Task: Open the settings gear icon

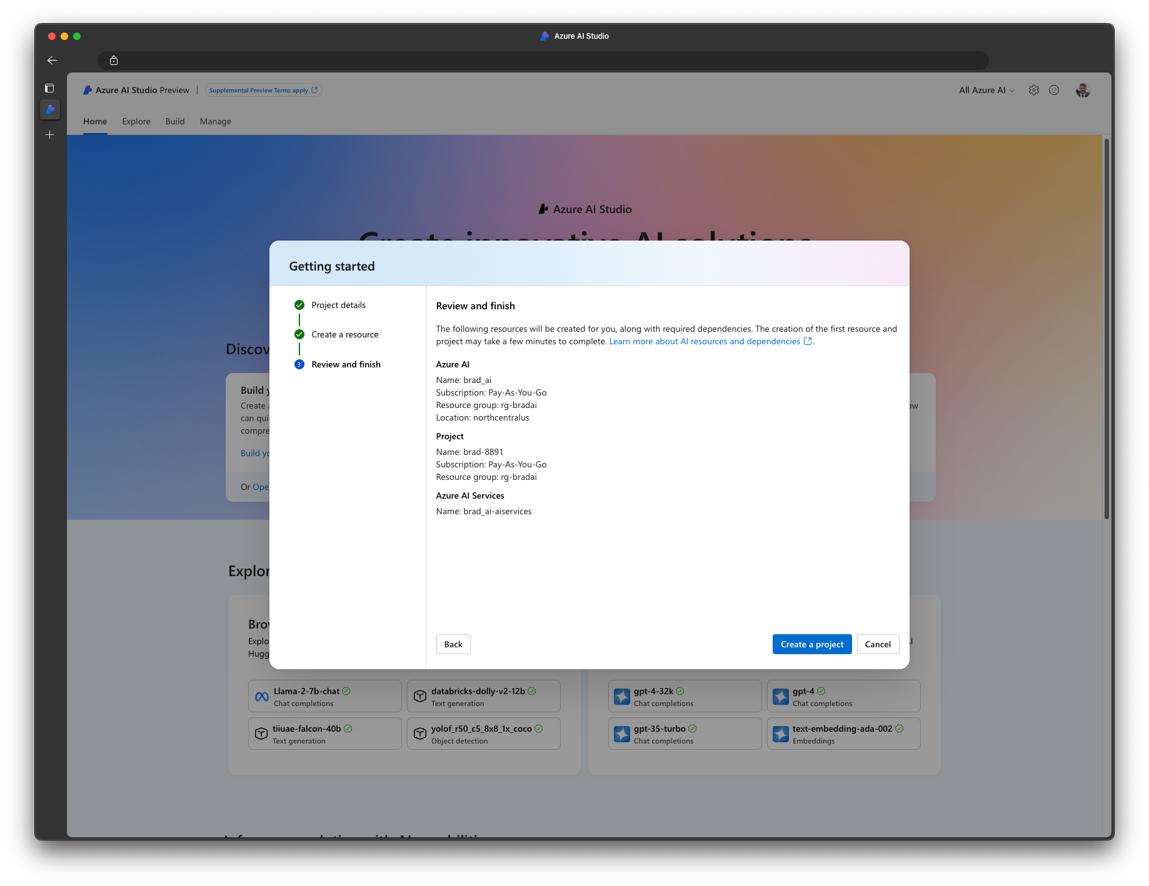Action: [1034, 90]
